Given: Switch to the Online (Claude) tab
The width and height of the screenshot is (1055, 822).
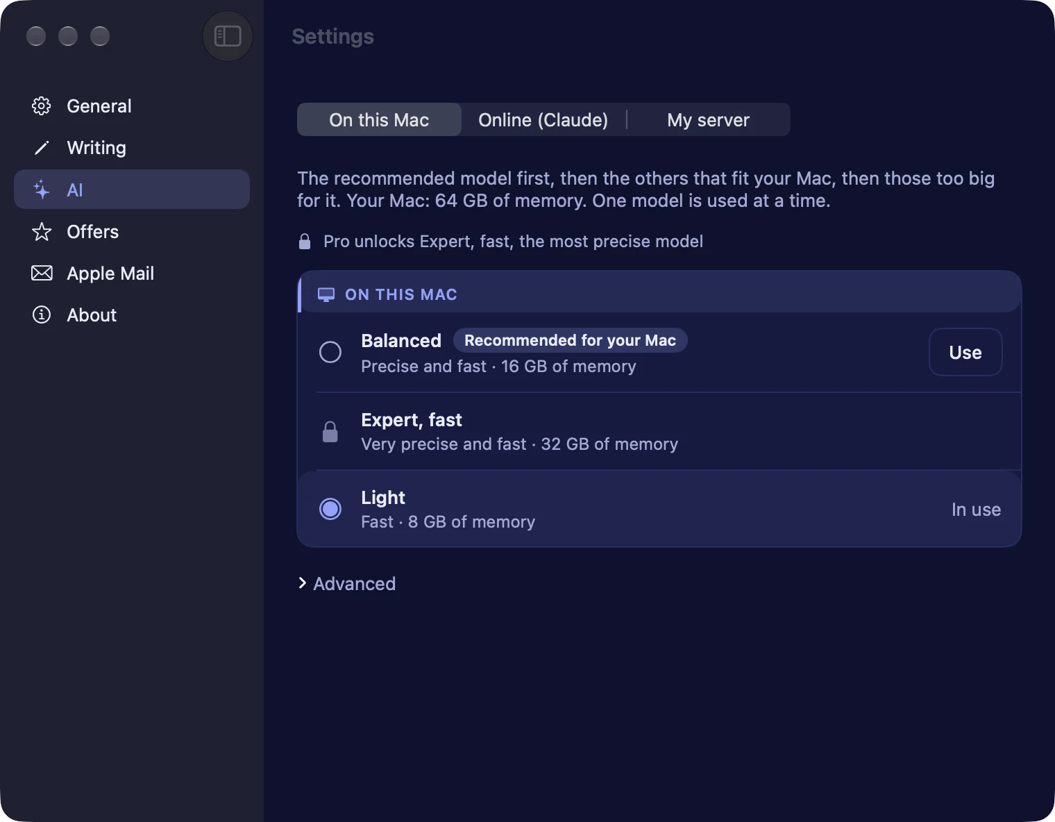Looking at the screenshot, I should 543,119.
